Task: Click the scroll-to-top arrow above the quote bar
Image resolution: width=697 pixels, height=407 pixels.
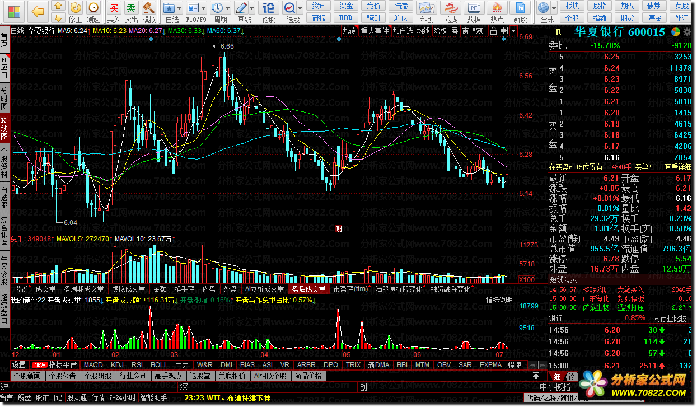Action: pyautogui.click(x=536, y=375)
